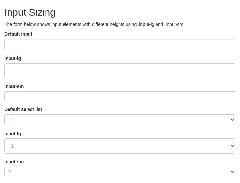
Task: Click the large '1' value in input-lg select
Action: [x=13, y=146]
